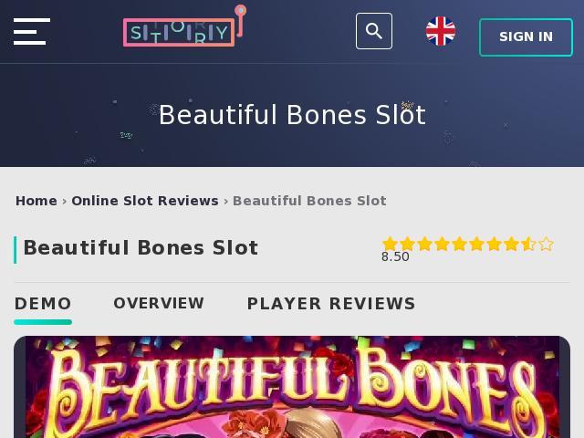Click the first rating star

[x=390, y=244]
